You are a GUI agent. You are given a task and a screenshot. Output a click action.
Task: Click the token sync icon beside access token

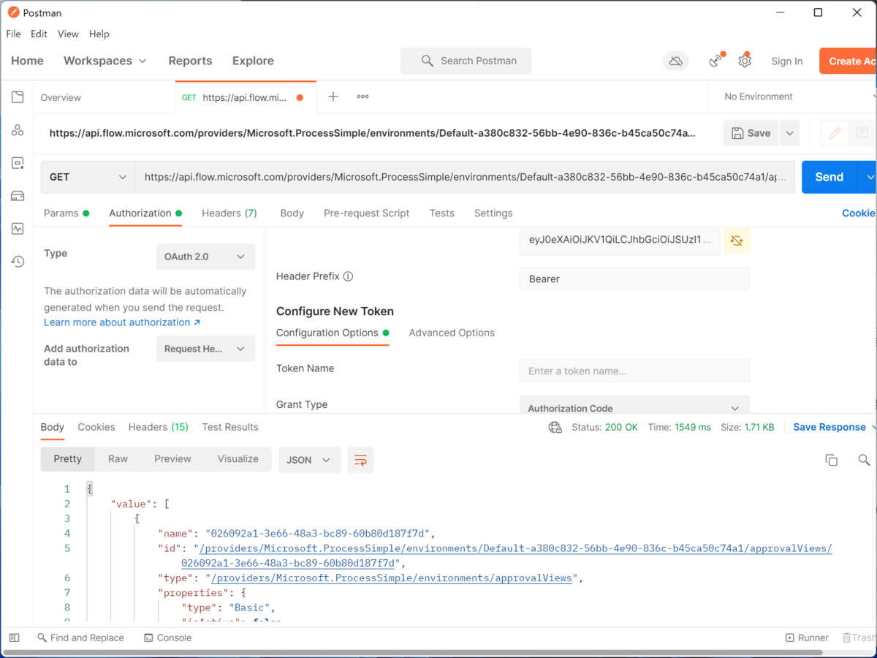pos(737,241)
